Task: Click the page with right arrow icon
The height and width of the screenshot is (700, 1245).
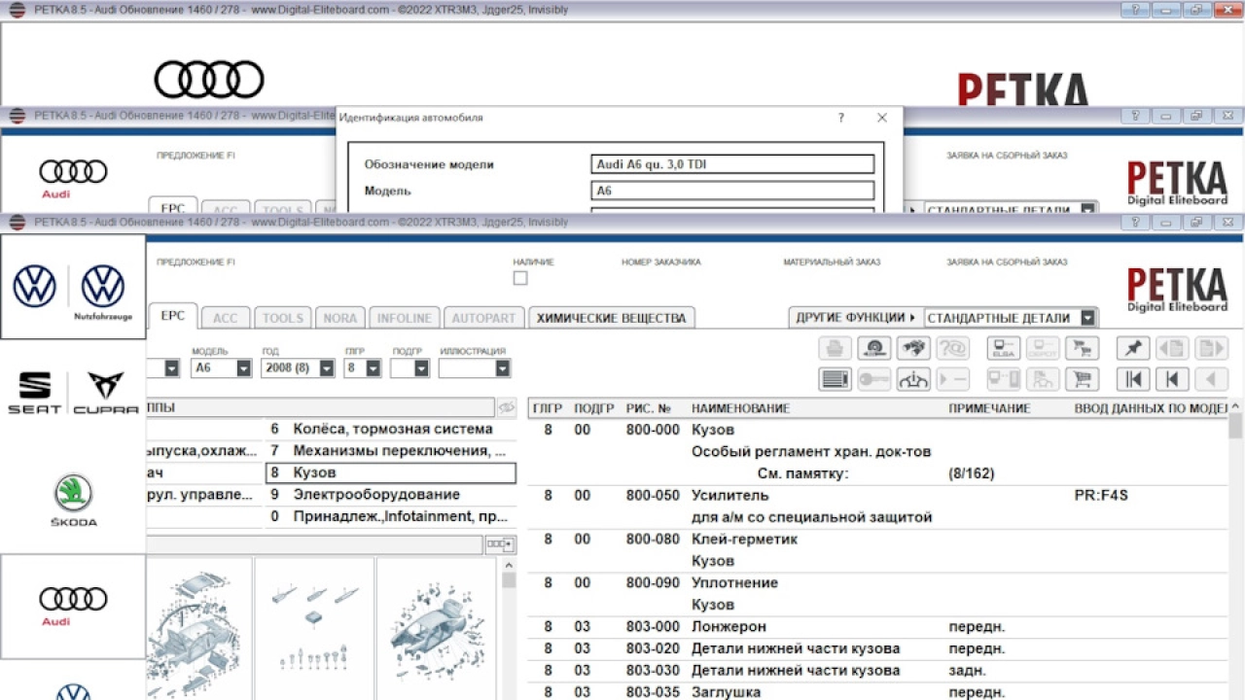Action: [1211, 348]
